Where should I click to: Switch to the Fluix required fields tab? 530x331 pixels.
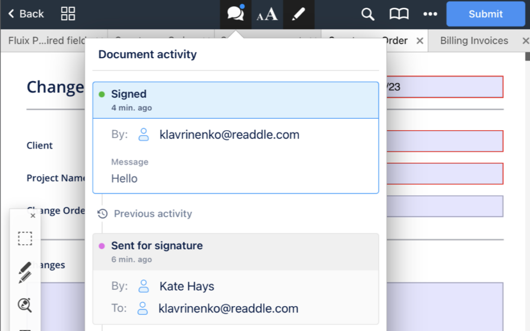[x=47, y=41]
